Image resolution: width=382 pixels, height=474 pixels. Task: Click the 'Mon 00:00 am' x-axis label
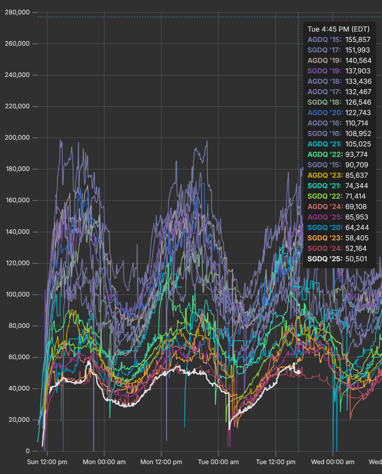(x=104, y=462)
